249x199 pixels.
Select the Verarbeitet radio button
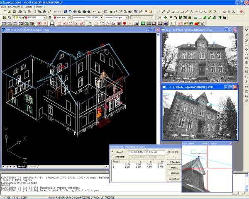(112, 157)
